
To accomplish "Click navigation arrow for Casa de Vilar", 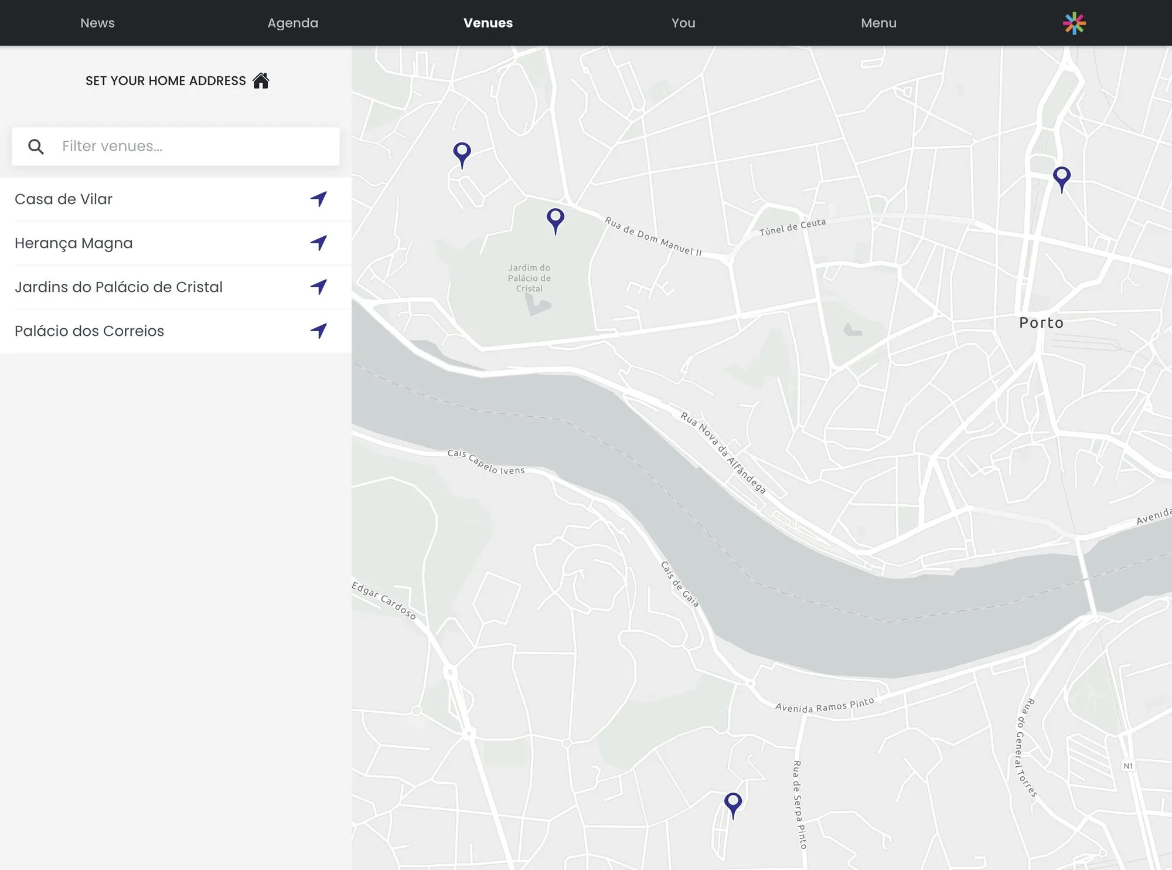I will click(x=319, y=199).
